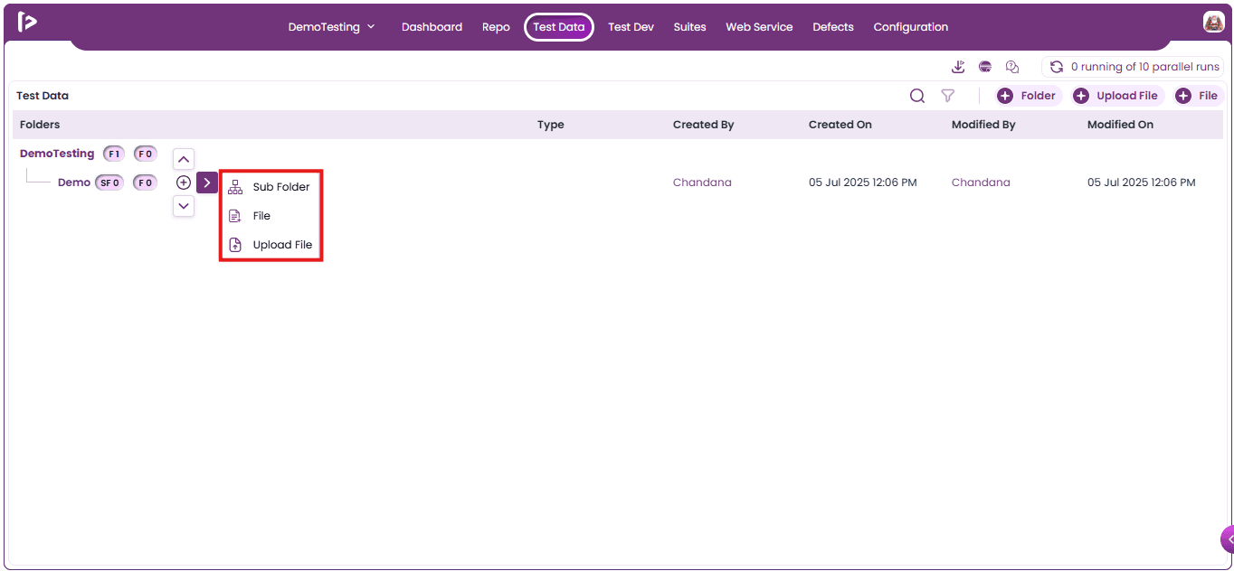Image resolution: width=1234 pixels, height=571 pixels.
Task: Select the Demo folder in tree
Action: coord(74,183)
